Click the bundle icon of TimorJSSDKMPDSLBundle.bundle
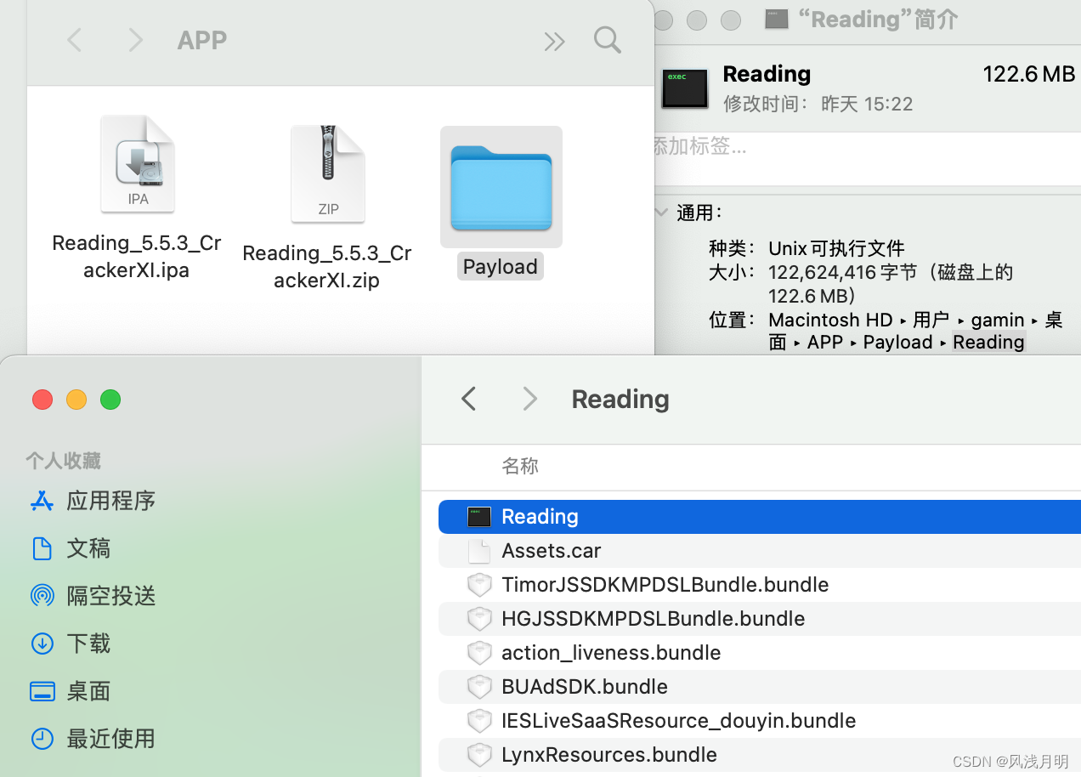Screen dimensions: 1081x777 point(479,585)
